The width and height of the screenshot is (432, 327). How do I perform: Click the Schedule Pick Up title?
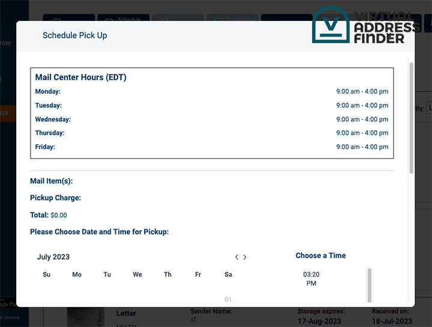74,35
